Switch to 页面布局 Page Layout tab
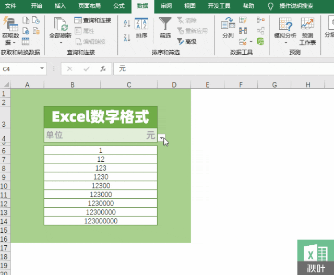This screenshot has width=334, height=275. pos(89,6)
